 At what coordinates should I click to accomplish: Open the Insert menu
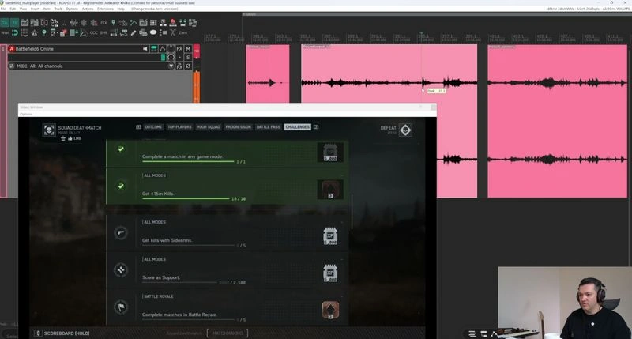pyautogui.click(x=35, y=9)
